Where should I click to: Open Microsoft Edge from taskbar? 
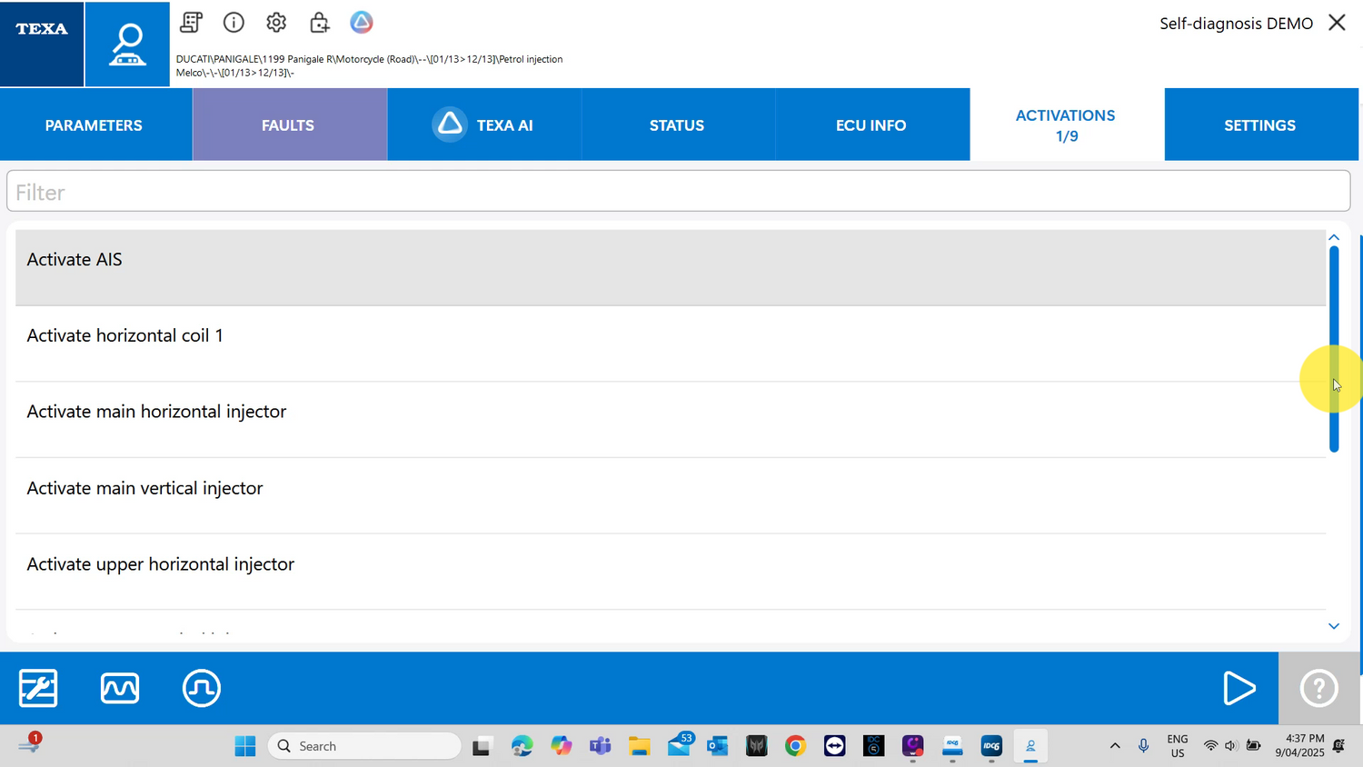522,746
